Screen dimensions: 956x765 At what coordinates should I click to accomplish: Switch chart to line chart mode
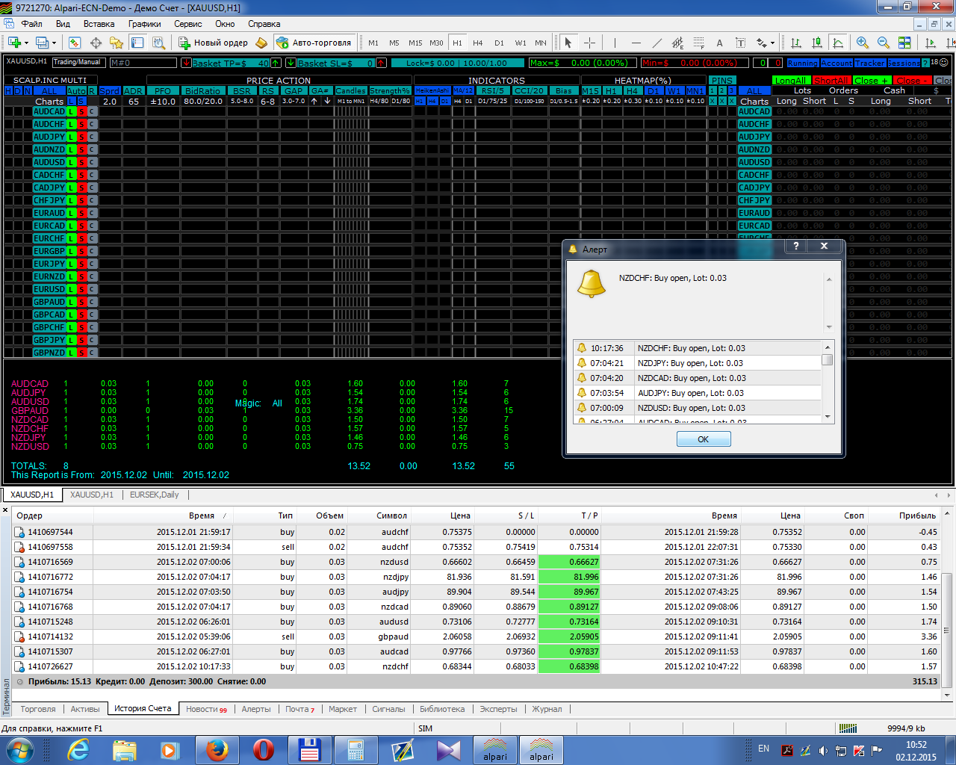838,43
